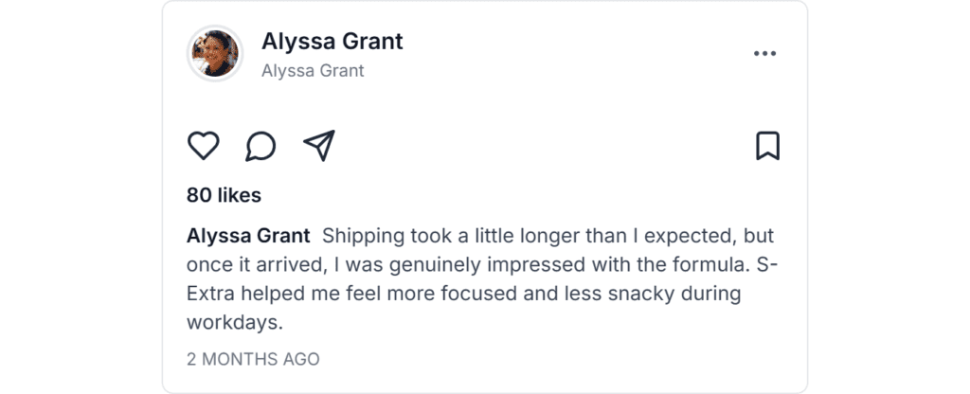
Task: Open comments via the speech bubble icon
Action: point(260,146)
